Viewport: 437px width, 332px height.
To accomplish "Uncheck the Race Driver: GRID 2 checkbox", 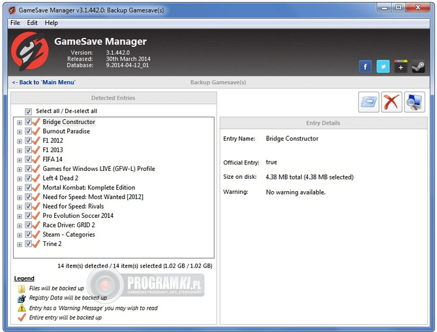I will (x=28, y=224).
